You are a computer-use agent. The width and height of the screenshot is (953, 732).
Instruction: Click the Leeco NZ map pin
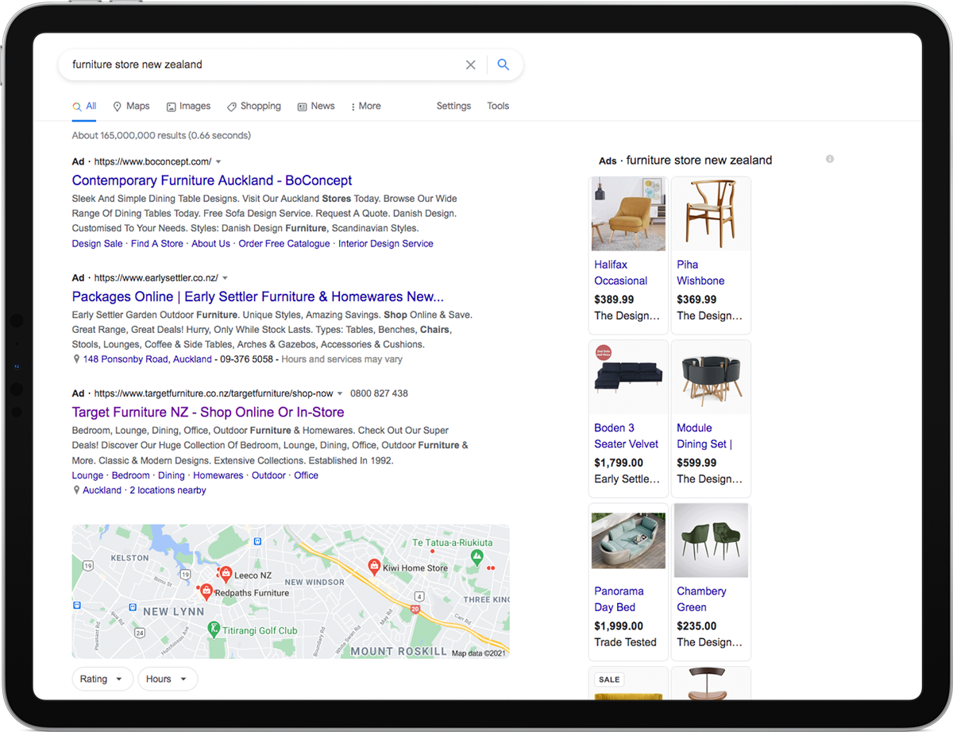point(226,573)
